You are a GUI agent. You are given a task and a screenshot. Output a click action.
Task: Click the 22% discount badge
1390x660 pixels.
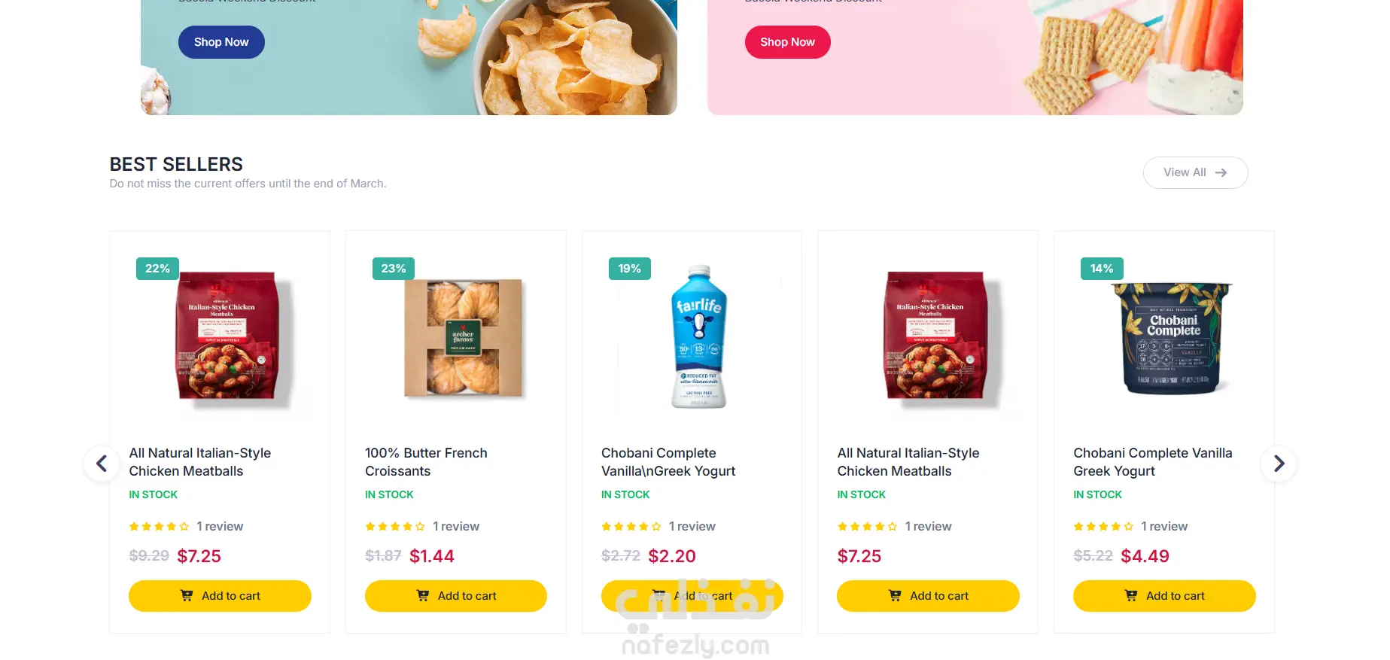coord(157,269)
